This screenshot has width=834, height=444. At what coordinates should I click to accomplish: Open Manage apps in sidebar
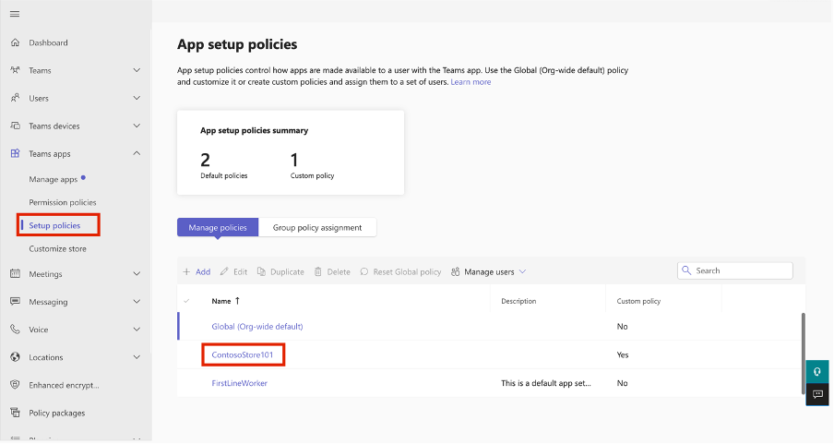pos(54,179)
